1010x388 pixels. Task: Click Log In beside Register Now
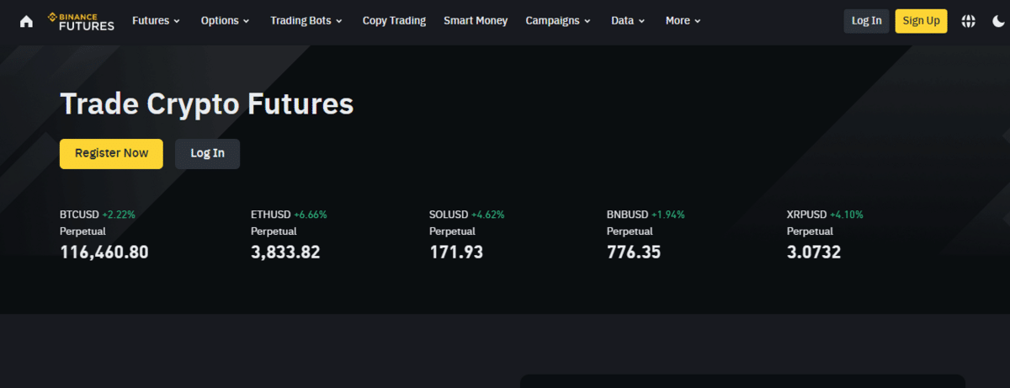pyautogui.click(x=207, y=153)
